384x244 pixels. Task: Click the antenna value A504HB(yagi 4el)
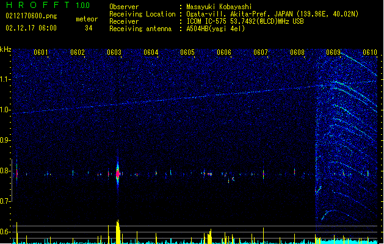216,29
